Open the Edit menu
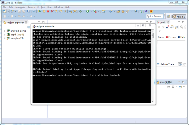 point(11,7)
